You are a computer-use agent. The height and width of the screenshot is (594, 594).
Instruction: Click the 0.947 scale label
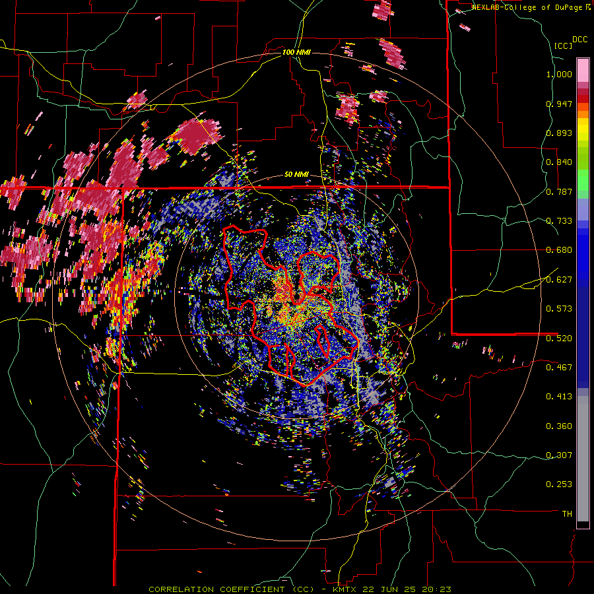pyautogui.click(x=559, y=104)
